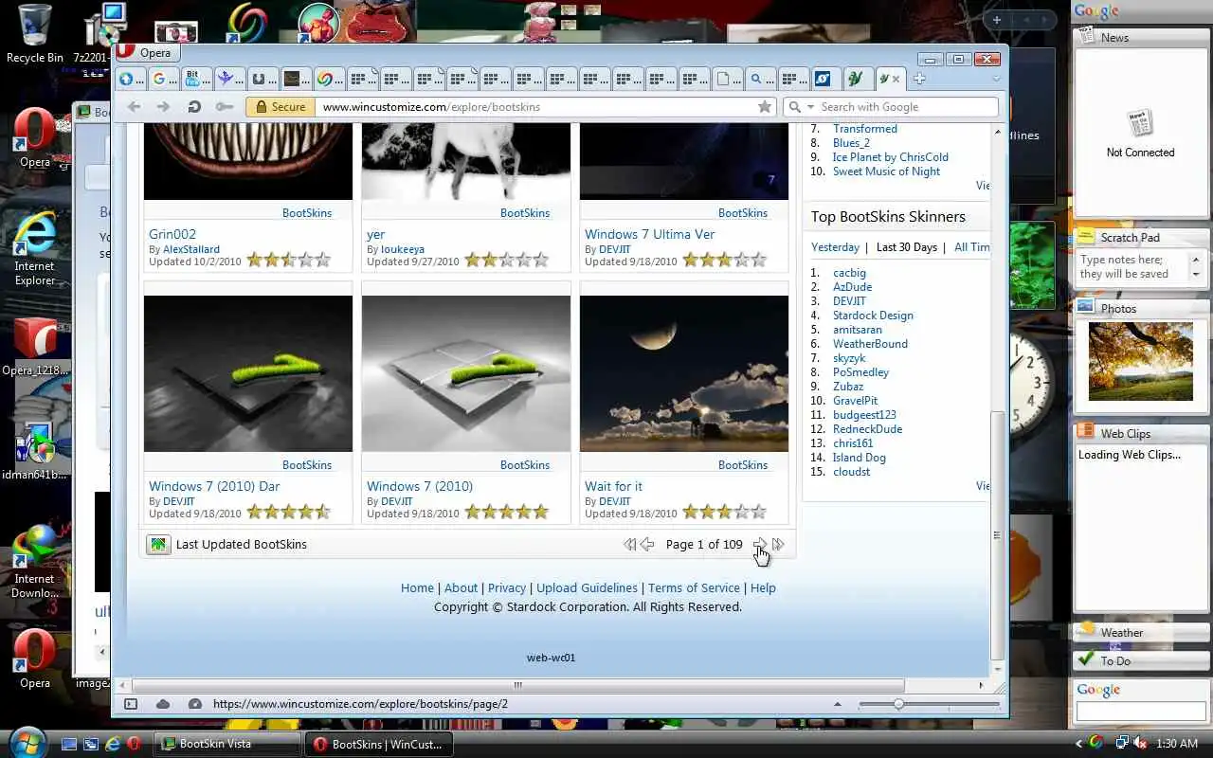Open the News gadget header
This screenshot has height=758, width=1213.
pyautogui.click(x=1141, y=38)
